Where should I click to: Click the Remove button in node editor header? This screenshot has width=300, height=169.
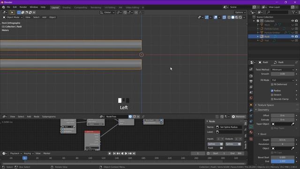click(239, 116)
